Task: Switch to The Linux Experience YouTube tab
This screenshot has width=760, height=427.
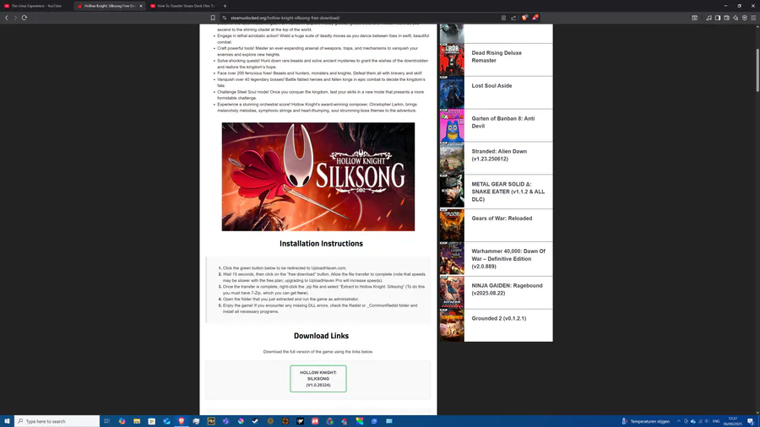Action: [x=36, y=6]
